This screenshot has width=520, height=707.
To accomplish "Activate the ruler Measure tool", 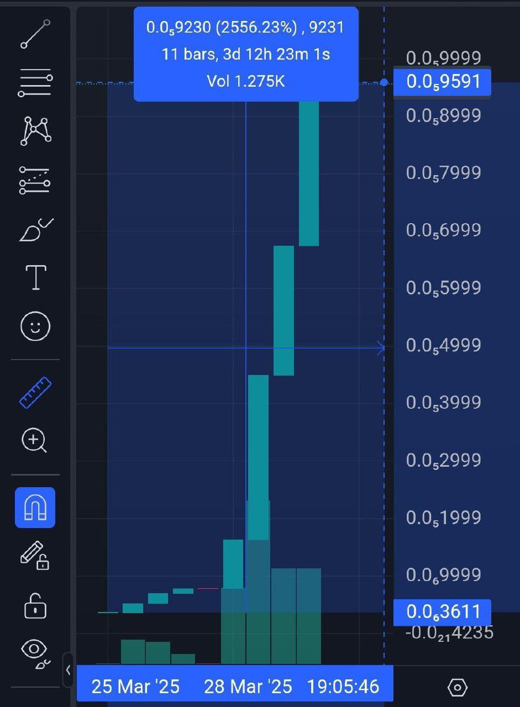I will (x=35, y=393).
